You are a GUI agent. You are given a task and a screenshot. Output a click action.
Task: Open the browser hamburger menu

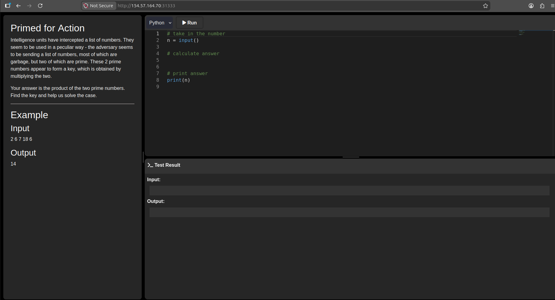click(x=553, y=6)
